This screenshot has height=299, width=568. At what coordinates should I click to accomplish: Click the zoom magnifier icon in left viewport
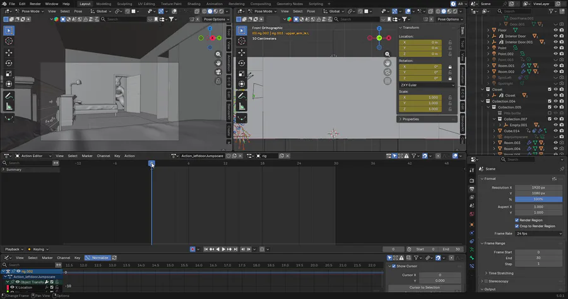pyautogui.click(x=218, y=54)
